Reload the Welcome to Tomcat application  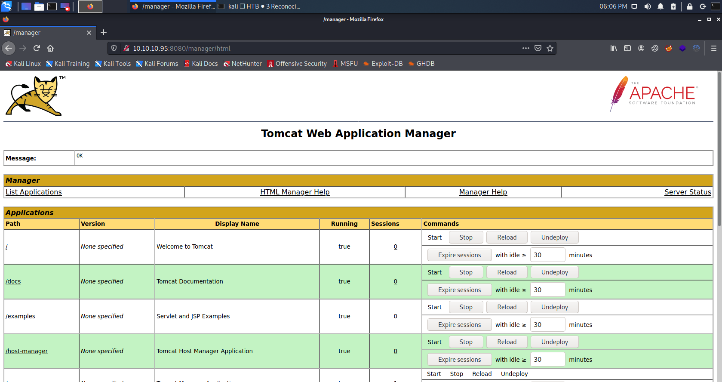pyautogui.click(x=507, y=237)
